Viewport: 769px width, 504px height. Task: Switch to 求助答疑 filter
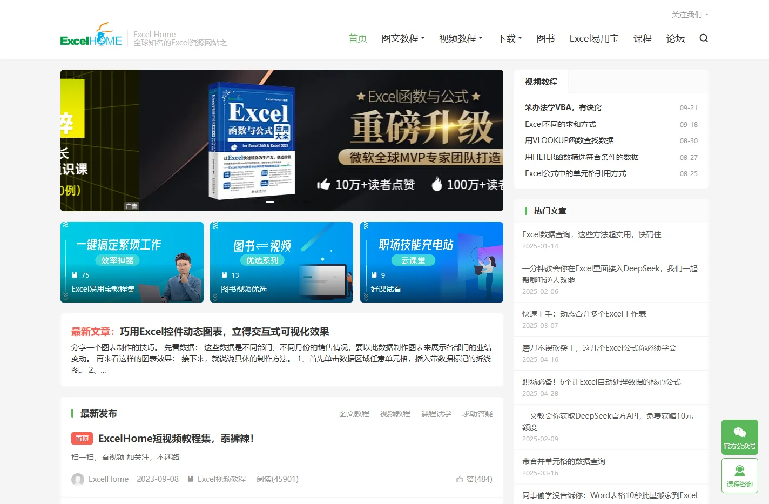[x=477, y=414]
